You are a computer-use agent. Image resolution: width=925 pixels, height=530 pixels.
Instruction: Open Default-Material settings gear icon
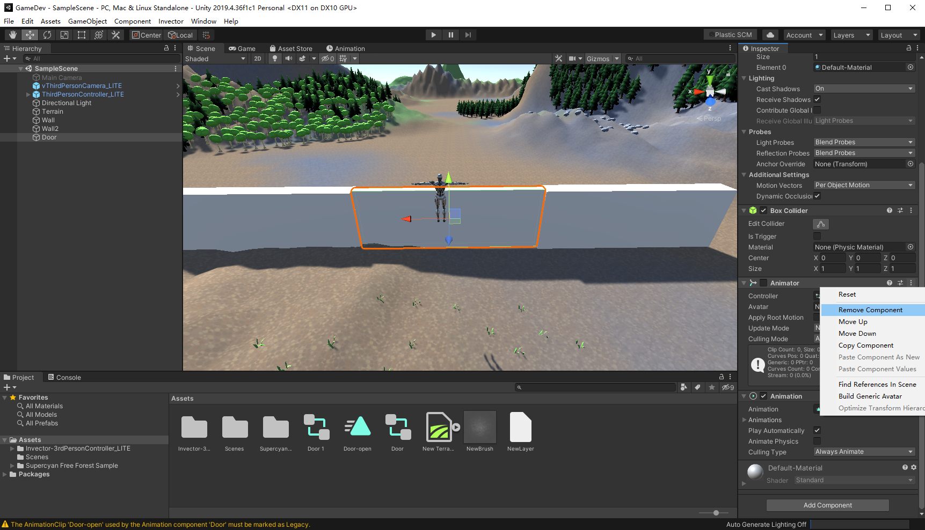point(914,467)
